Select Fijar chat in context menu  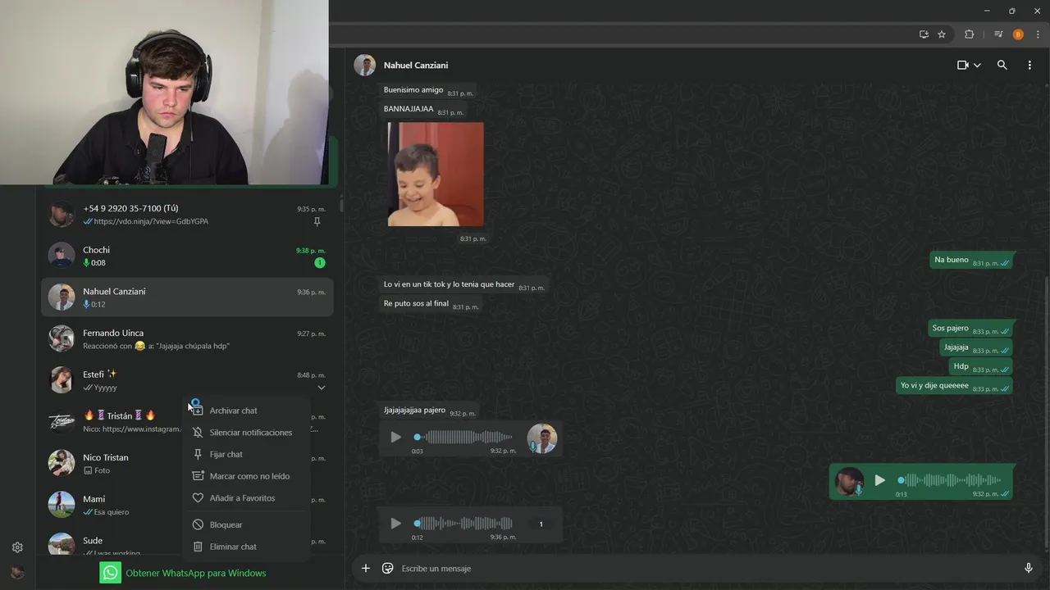[247, 454]
